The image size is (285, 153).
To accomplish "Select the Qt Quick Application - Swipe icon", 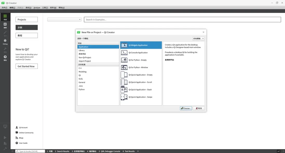I will tap(124, 97).
